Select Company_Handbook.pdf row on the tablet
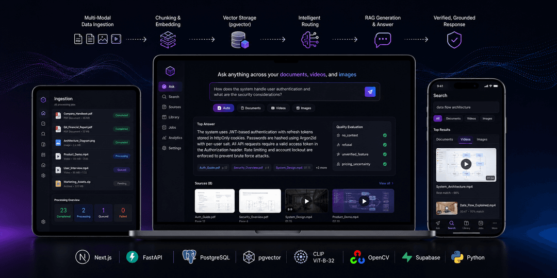Viewport: 557px width, 278px height. point(92,115)
